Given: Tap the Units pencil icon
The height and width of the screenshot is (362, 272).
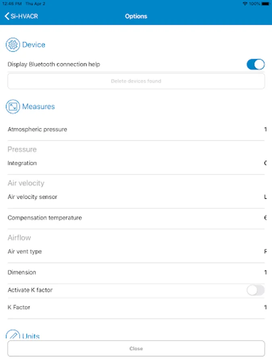Looking at the screenshot, I should [13, 335].
